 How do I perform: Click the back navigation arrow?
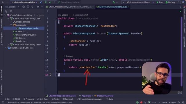pyautogui.click(x=3, y=2)
